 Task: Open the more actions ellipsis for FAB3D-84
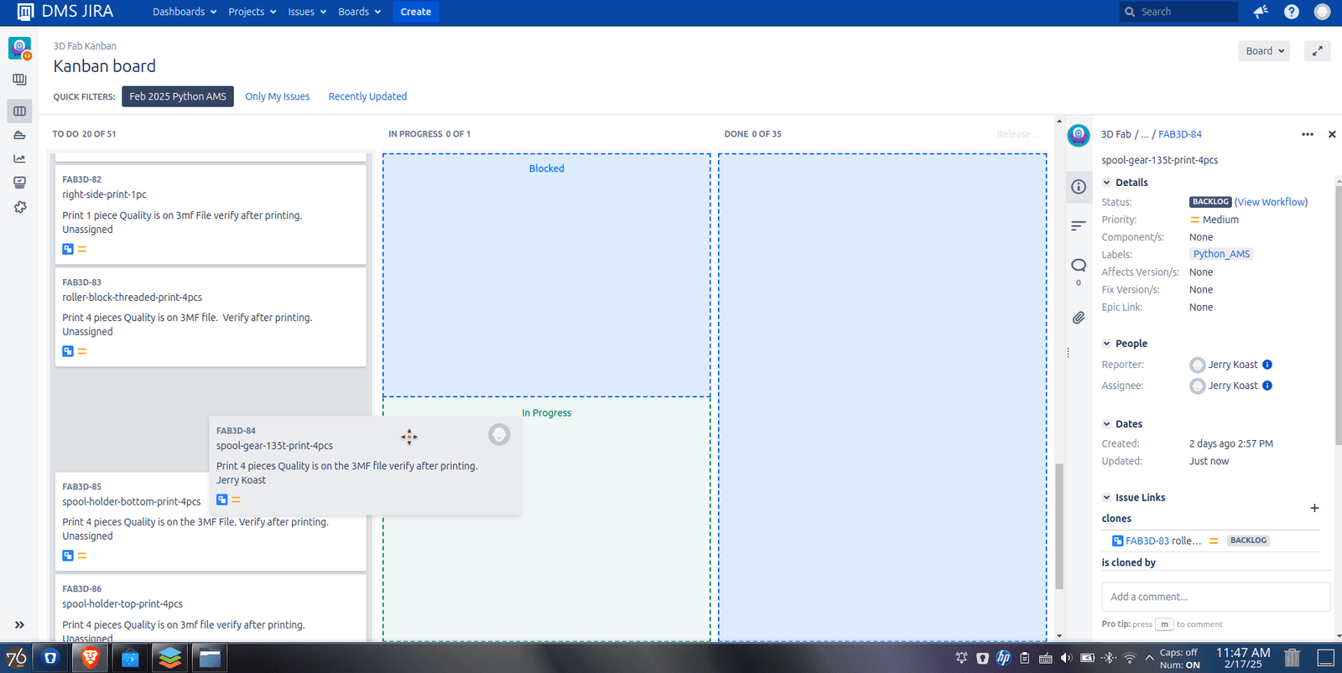click(x=1308, y=134)
